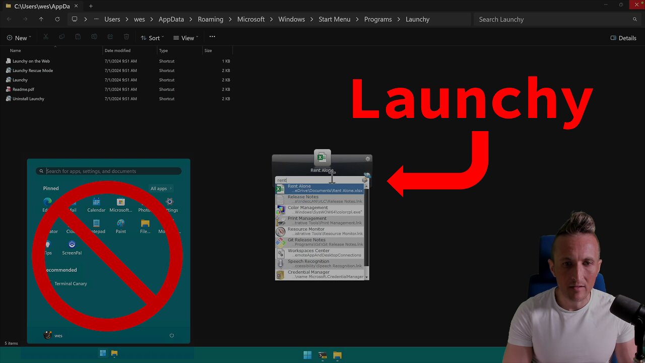Pick the Color Management result
Image resolution: width=645 pixels, height=363 pixels.
pos(320,210)
